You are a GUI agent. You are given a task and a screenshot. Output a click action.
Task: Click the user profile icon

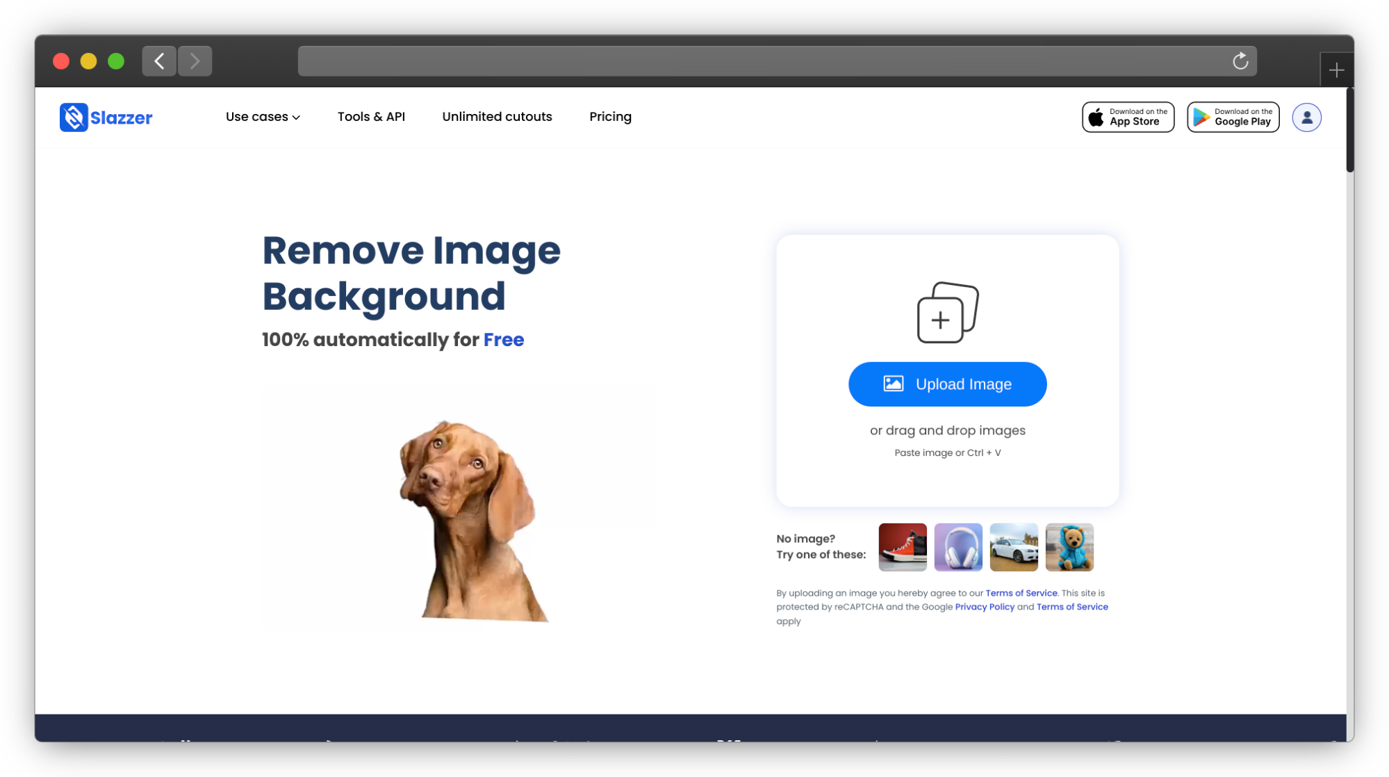1307,117
